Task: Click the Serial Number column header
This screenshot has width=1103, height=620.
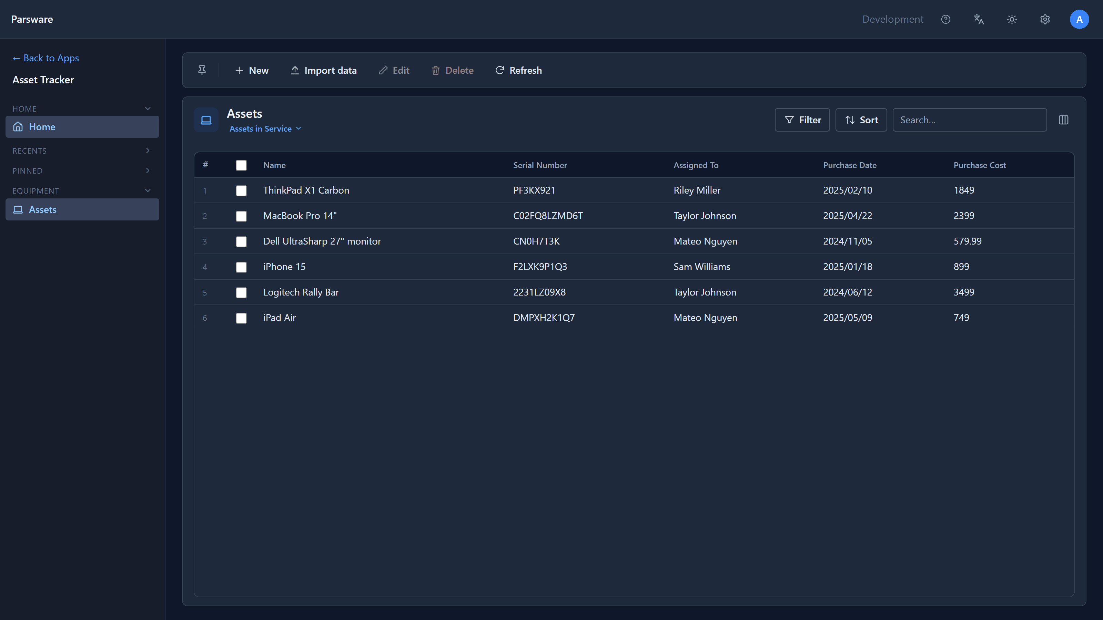Action: pos(540,165)
